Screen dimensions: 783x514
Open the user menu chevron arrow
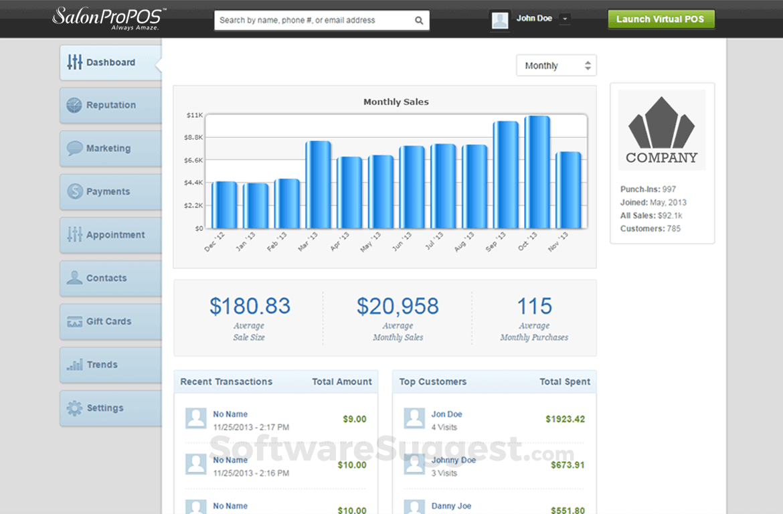(x=564, y=19)
